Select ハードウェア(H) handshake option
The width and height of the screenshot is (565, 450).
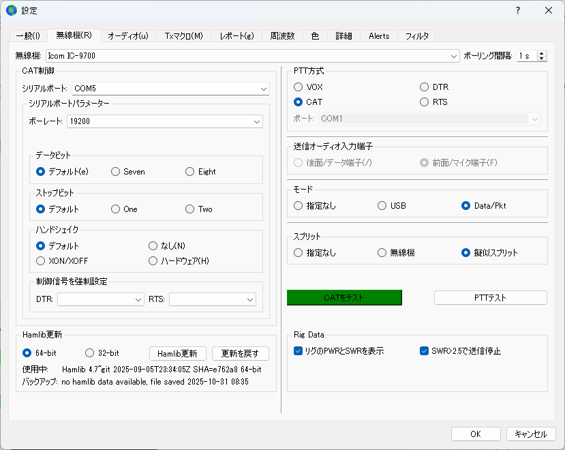[x=179, y=260]
